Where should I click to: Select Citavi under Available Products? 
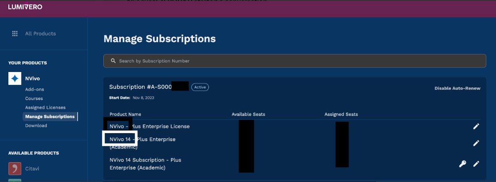pos(32,169)
